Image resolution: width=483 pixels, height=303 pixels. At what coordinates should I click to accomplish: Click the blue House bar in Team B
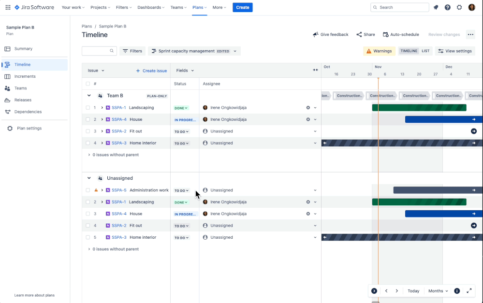tap(444, 119)
